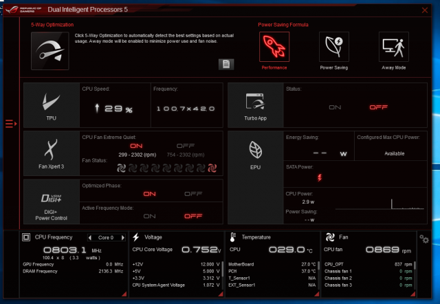Turn Active Frequency Mode ON
Viewport: 440px width, 304px height.
pos(149,216)
